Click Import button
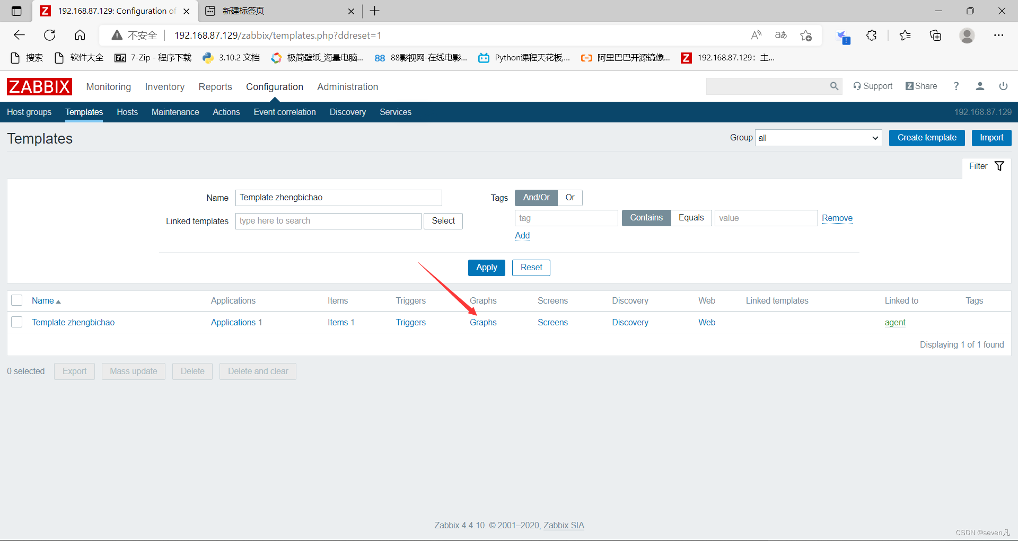This screenshot has height=541, width=1018. point(991,138)
